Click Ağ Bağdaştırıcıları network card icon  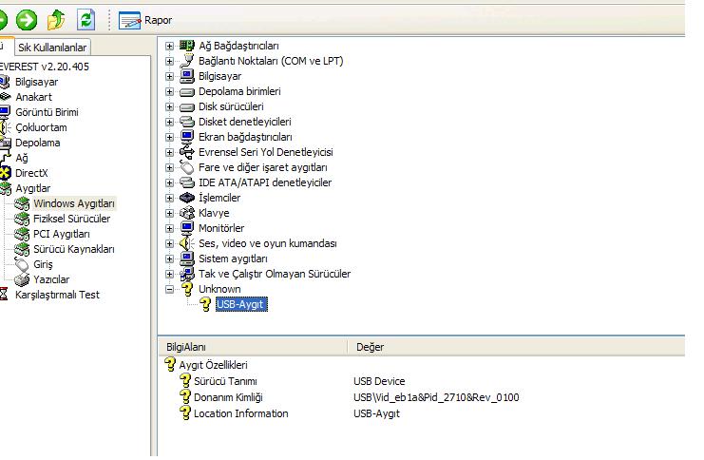coord(187,46)
